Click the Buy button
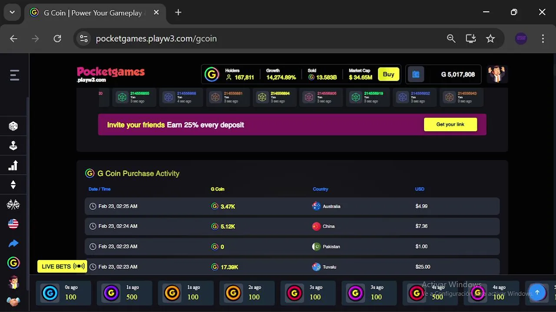 [x=388, y=75]
